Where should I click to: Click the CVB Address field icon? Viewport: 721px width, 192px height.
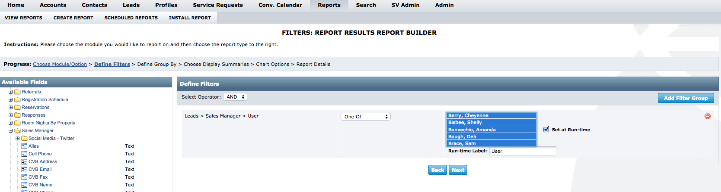pyautogui.click(x=24, y=161)
